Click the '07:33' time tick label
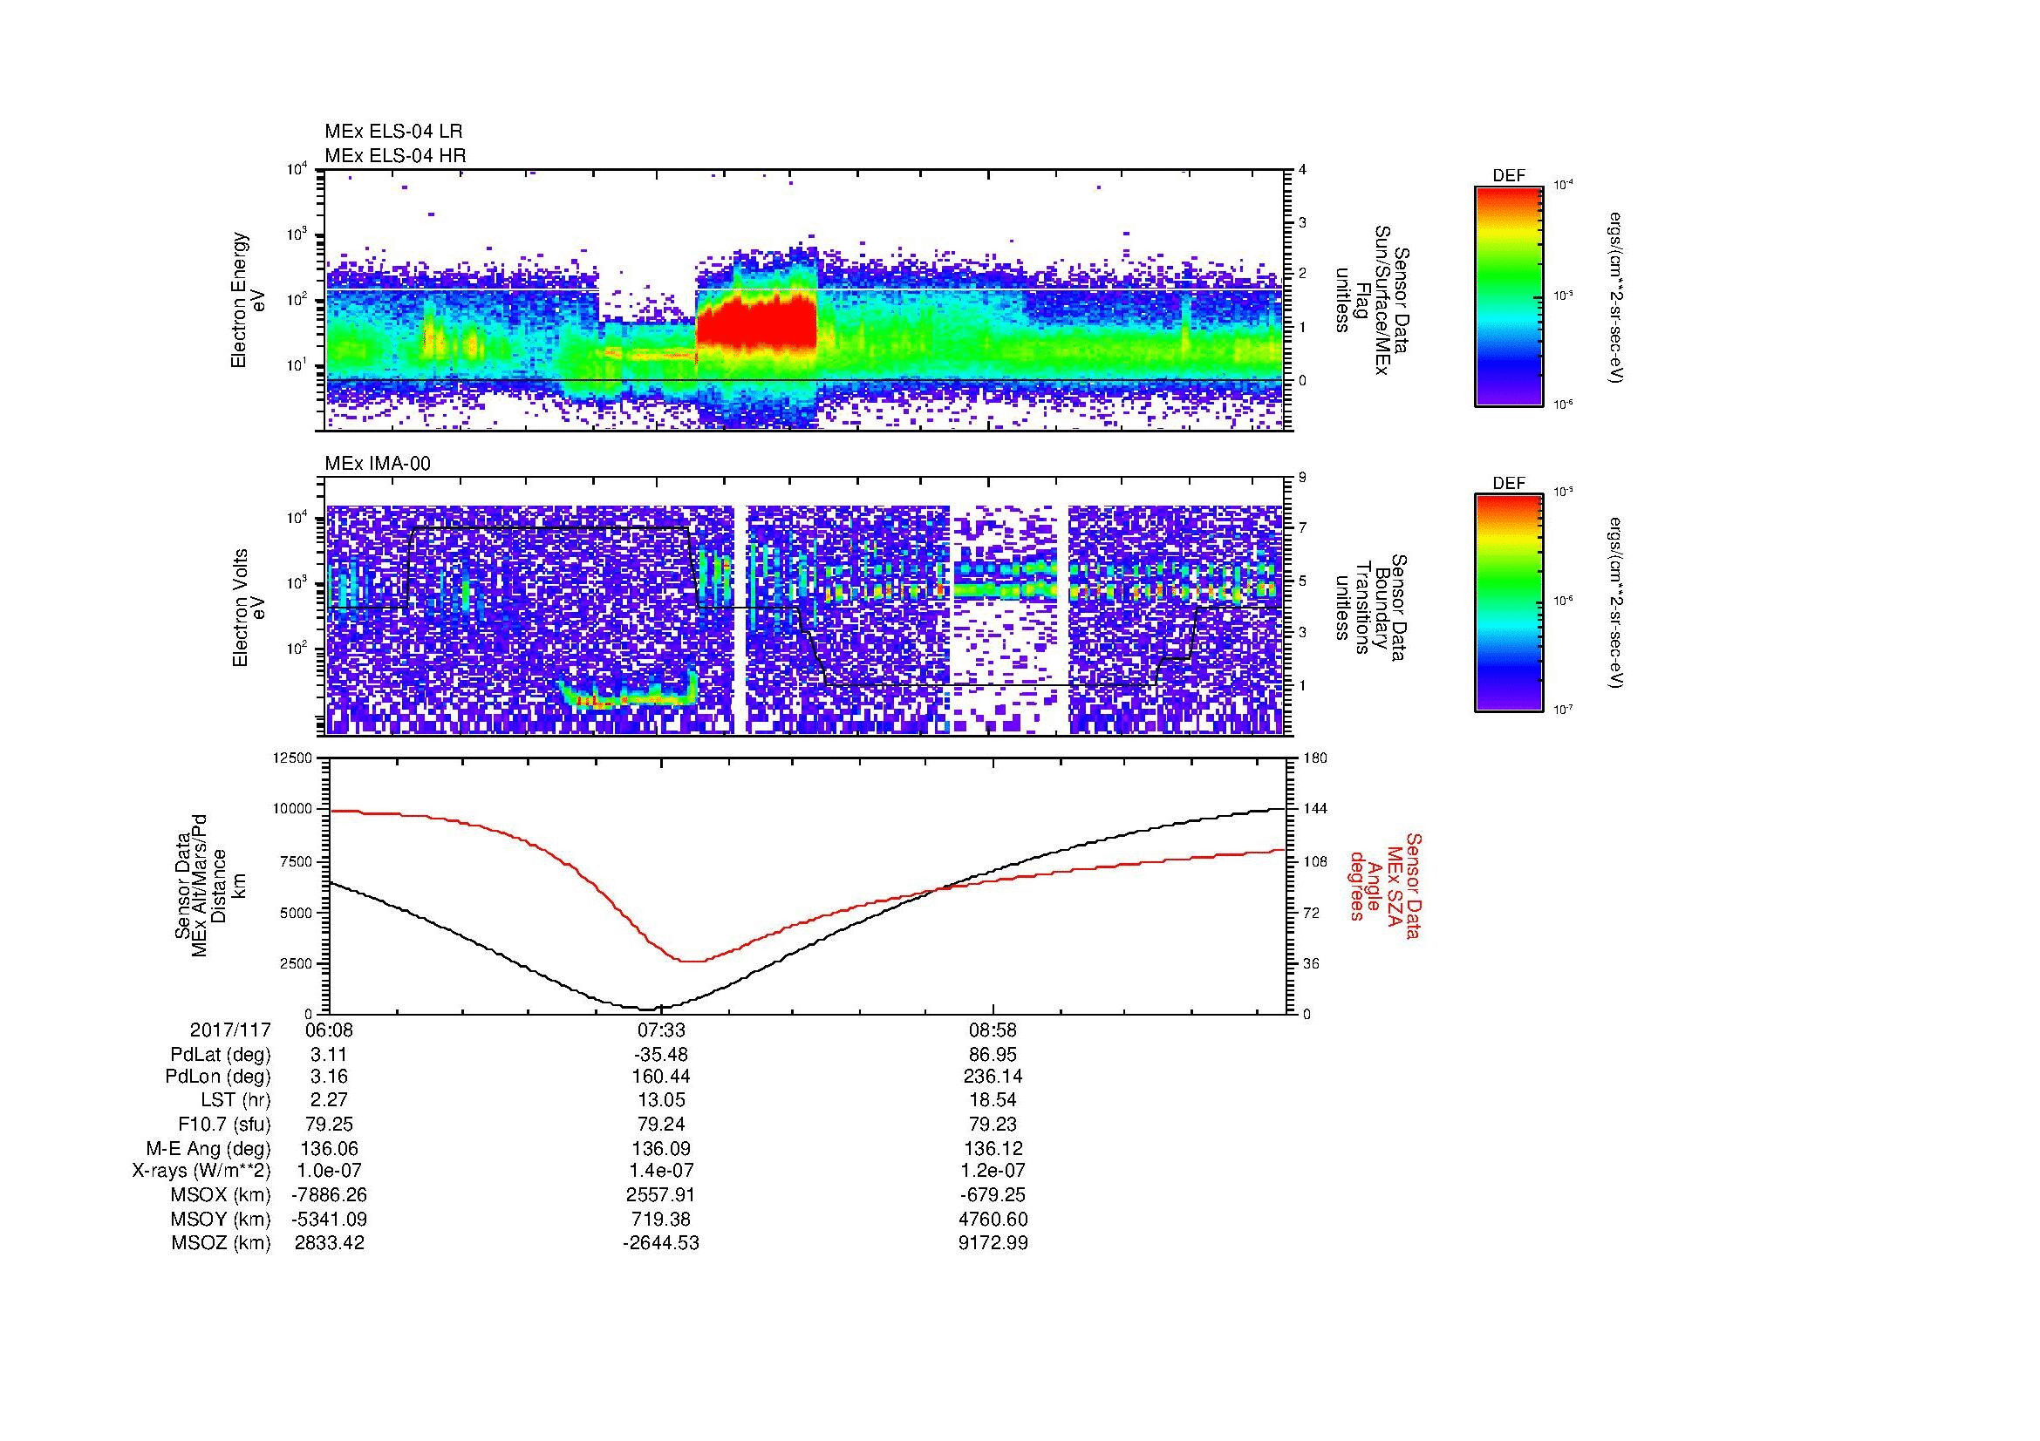Viewport: 2040px width, 1441px height. click(x=661, y=1030)
